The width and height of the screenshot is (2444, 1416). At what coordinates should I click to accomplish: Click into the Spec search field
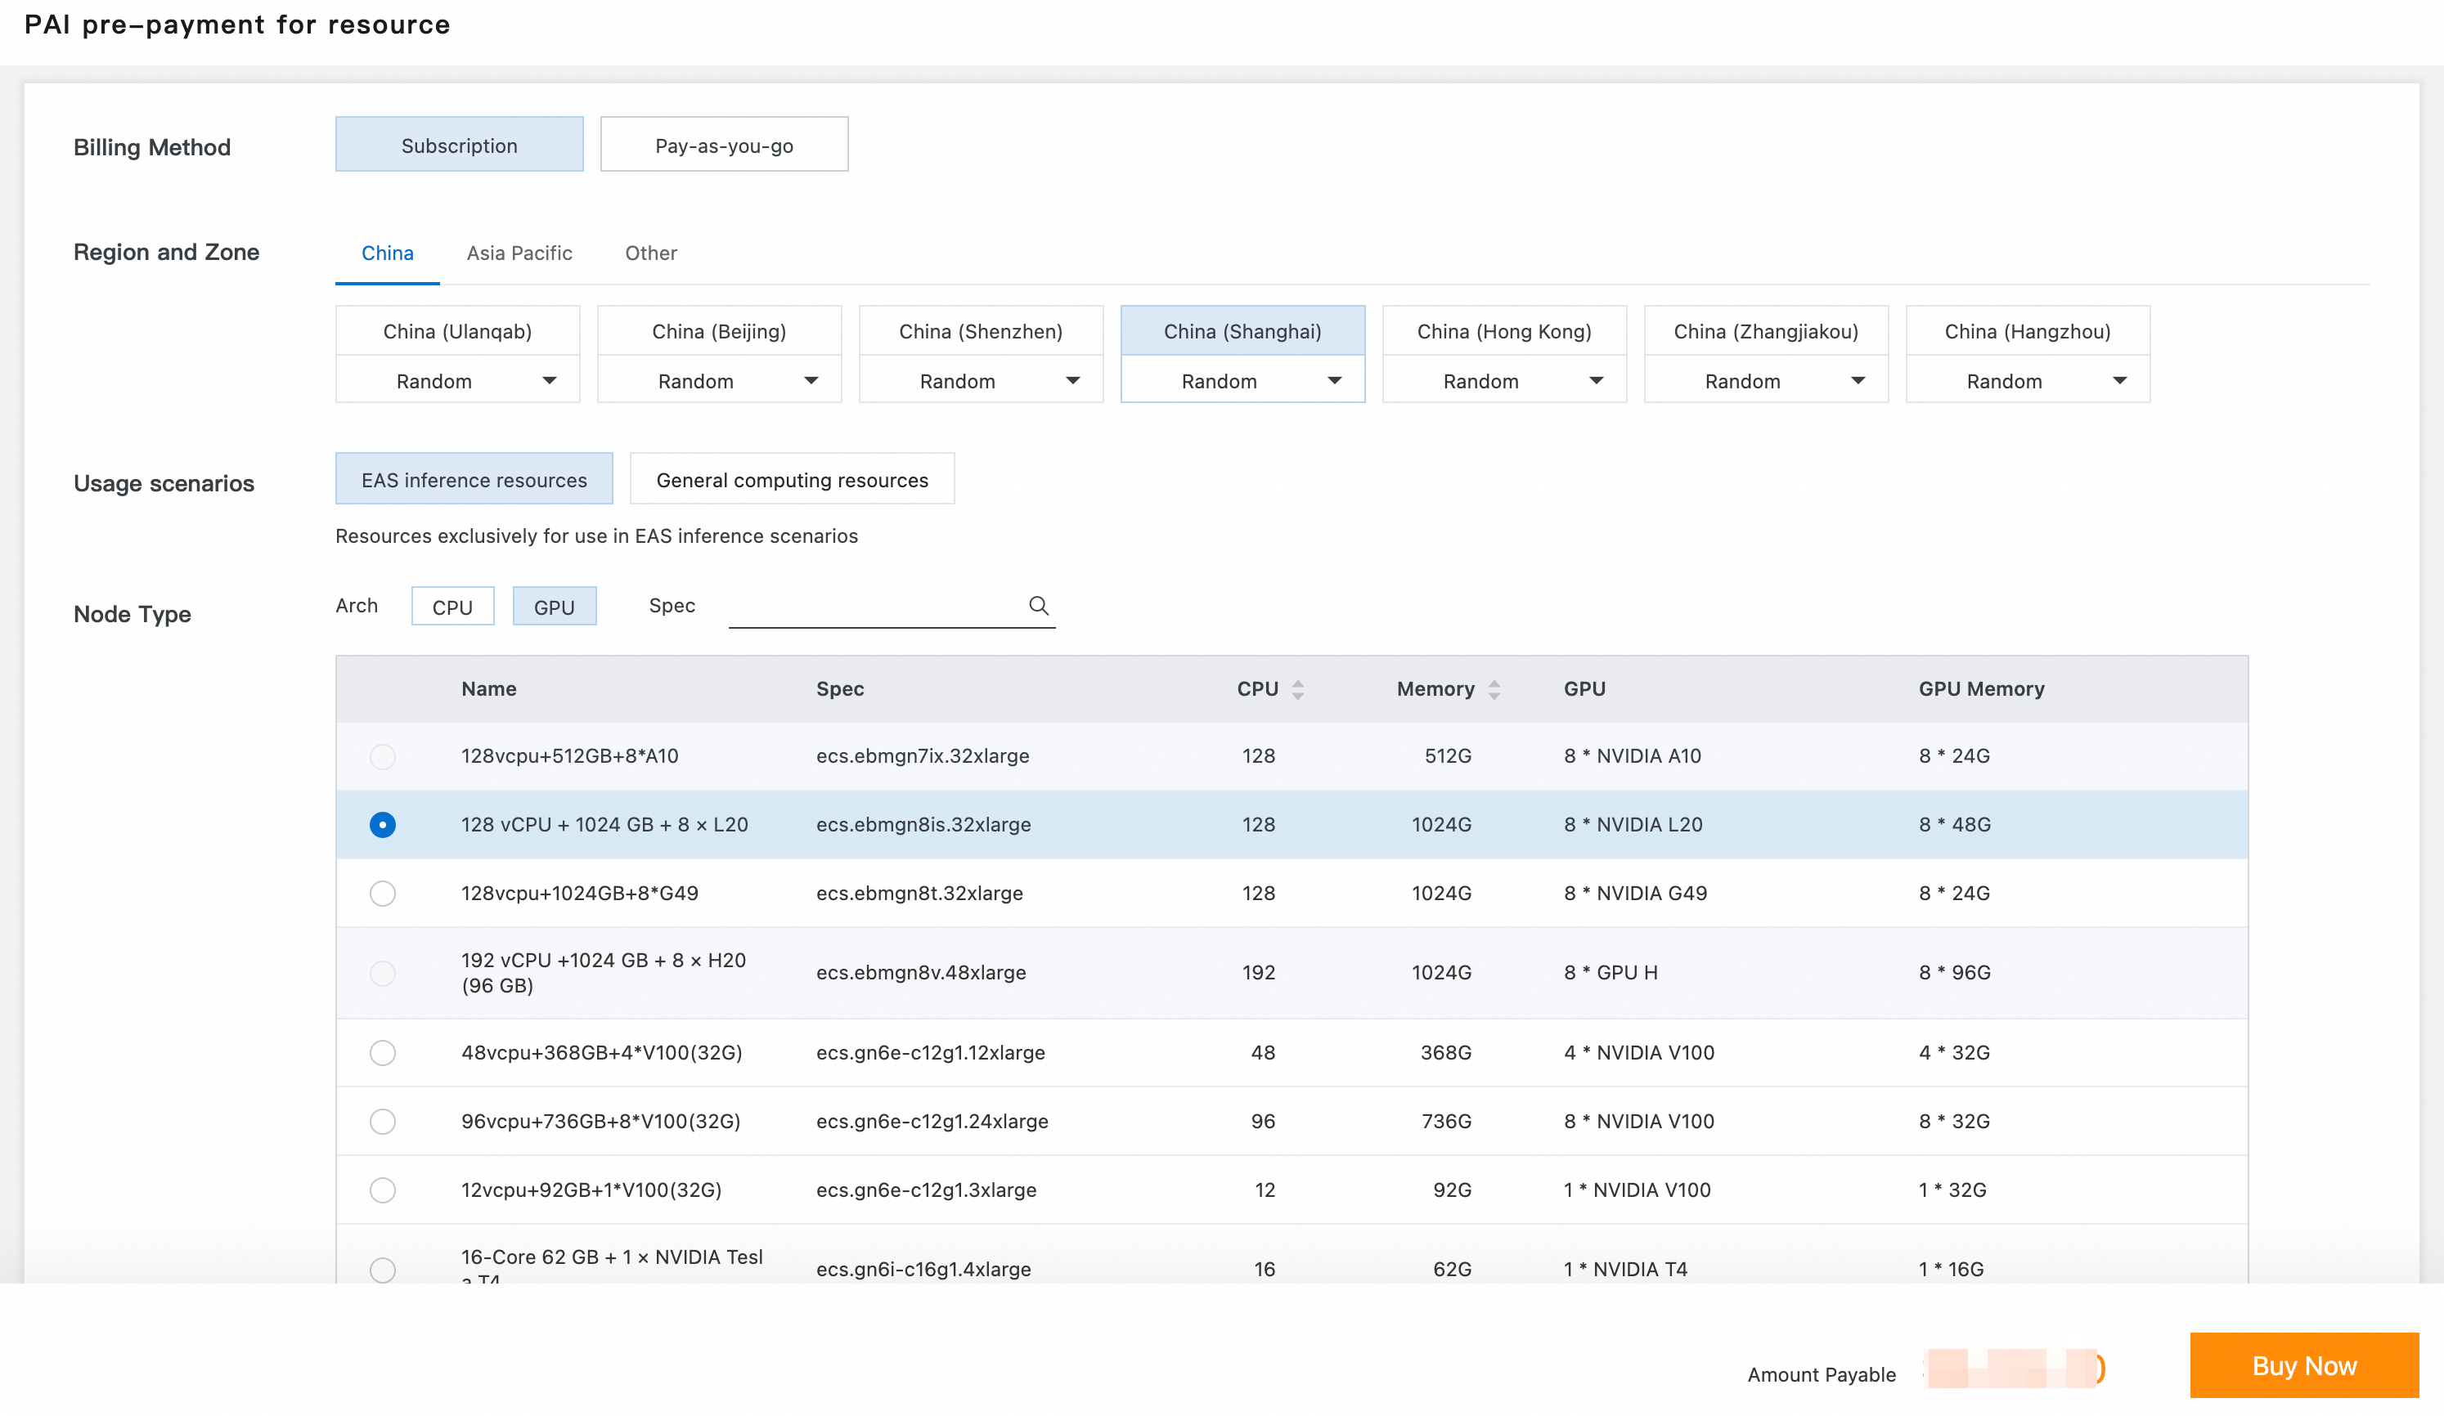(x=873, y=607)
